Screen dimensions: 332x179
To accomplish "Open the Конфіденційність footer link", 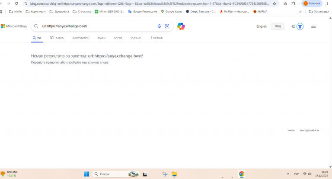I will [310, 130].
